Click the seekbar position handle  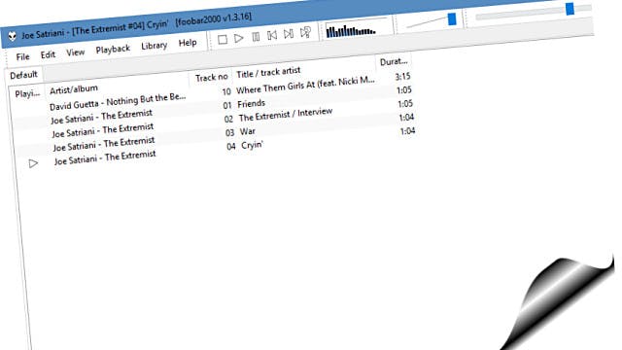click(570, 9)
